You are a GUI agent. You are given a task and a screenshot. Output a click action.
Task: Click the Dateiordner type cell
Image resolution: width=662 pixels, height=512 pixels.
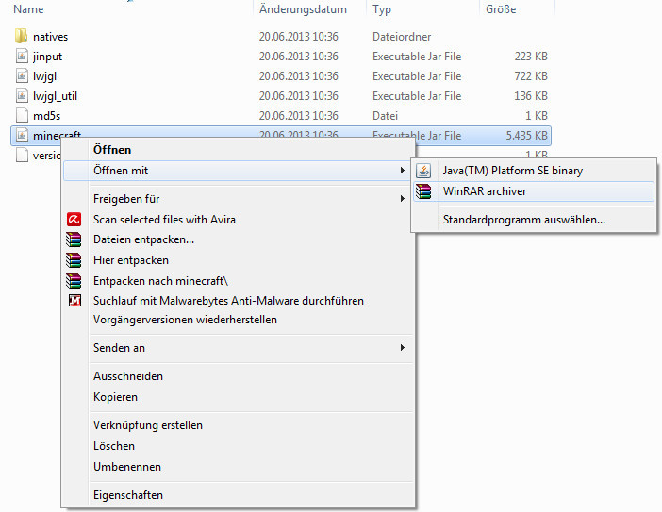coord(402,37)
